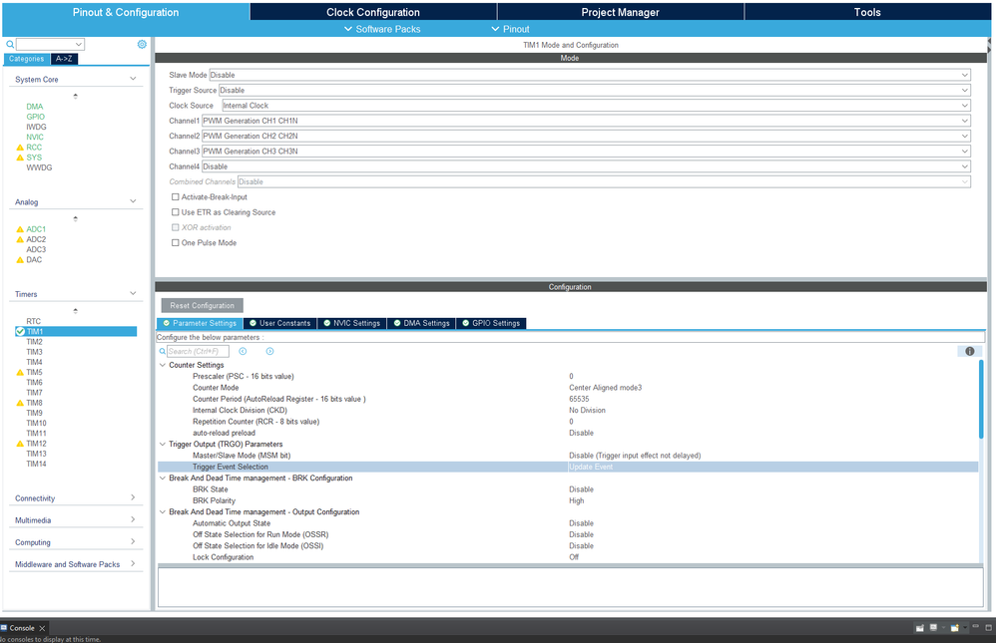
Task: Click the SYS warning triangle icon
Action: (x=20, y=158)
